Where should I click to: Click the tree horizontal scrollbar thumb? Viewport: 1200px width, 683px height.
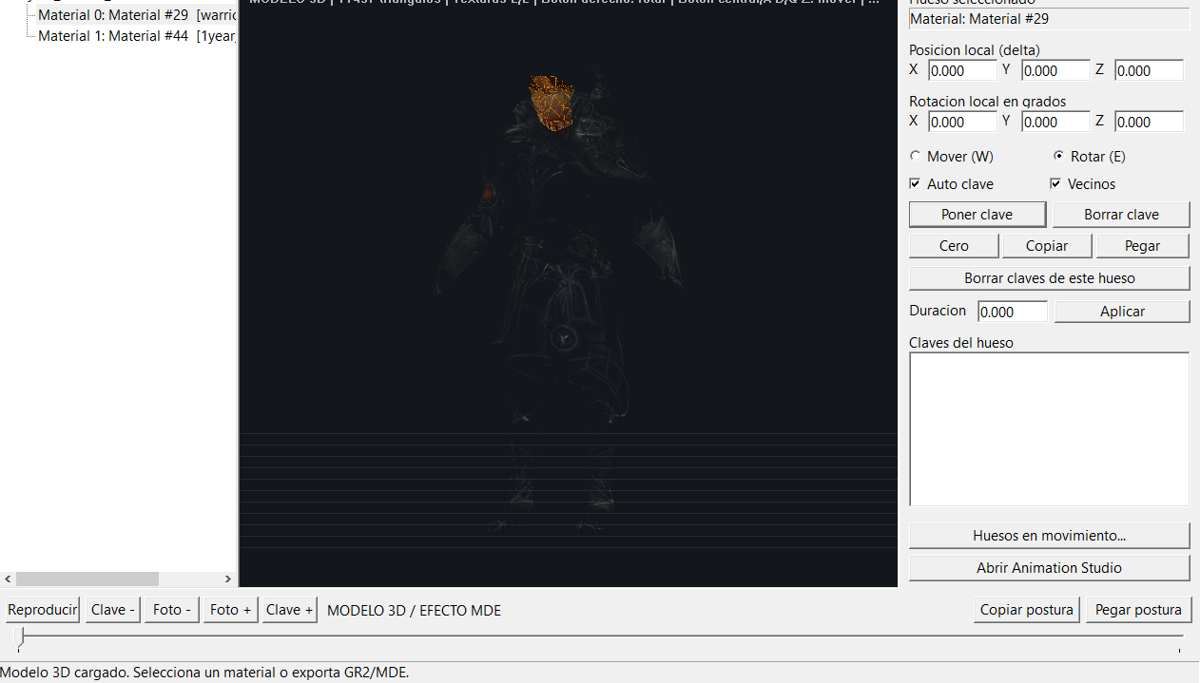[x=87, y=579]
